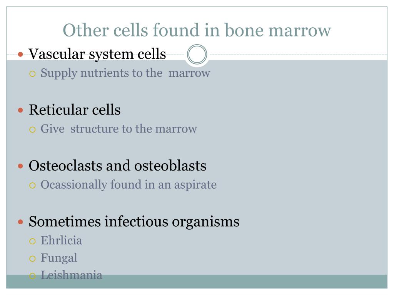This screenshot has width=394, height=295.
Task: Select the Reticular cells heading
Action: (75, 110)
